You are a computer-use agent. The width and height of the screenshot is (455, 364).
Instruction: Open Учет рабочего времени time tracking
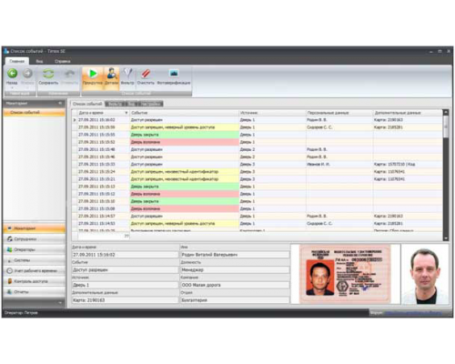pos(35,270)
